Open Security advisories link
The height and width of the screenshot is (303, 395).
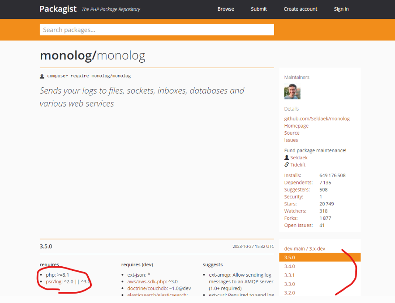click(294, 197)
